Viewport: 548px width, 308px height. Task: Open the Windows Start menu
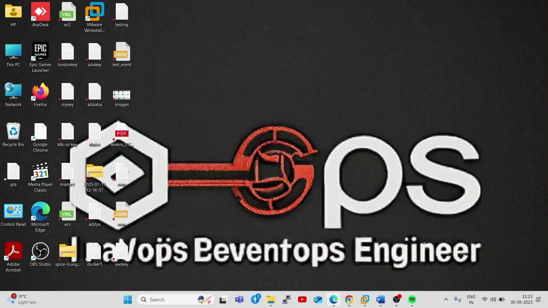pyautogui.click(x=128, y=299)
